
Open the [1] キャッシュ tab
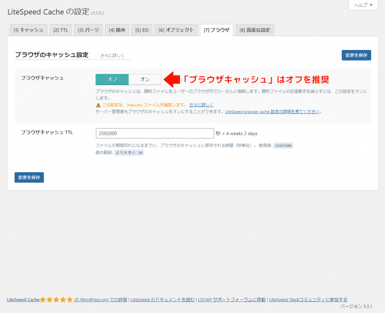(29, 30)
